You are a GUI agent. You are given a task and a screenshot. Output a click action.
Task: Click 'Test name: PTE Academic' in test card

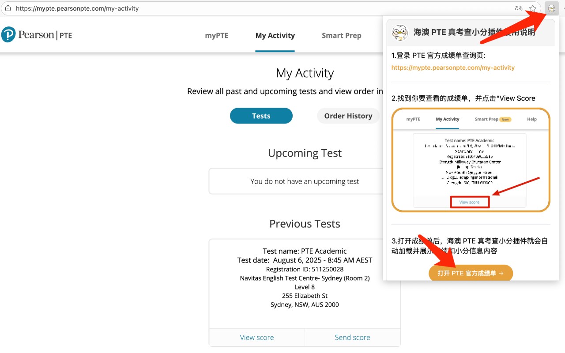click(305, 251)
